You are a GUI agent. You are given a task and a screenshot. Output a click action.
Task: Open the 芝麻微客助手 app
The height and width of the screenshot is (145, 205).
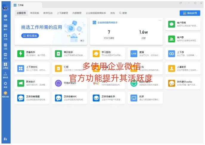coord(107,98)
